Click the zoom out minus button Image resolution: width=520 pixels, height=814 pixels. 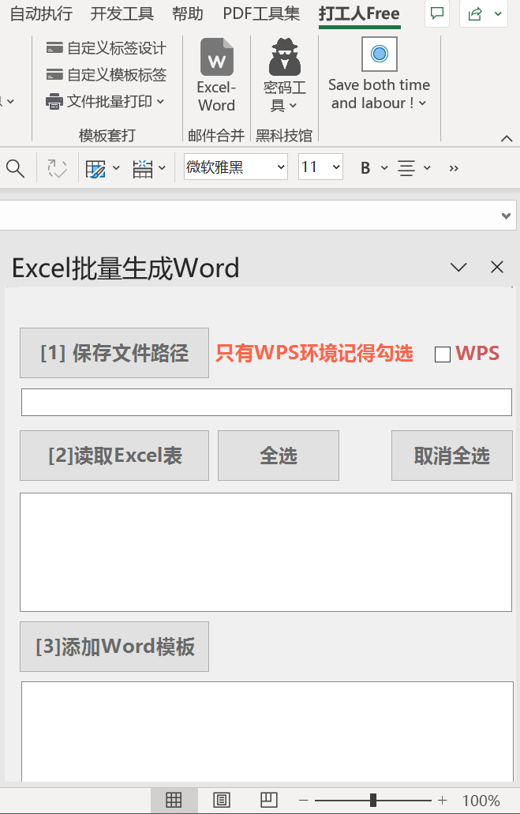pos(304,800)
